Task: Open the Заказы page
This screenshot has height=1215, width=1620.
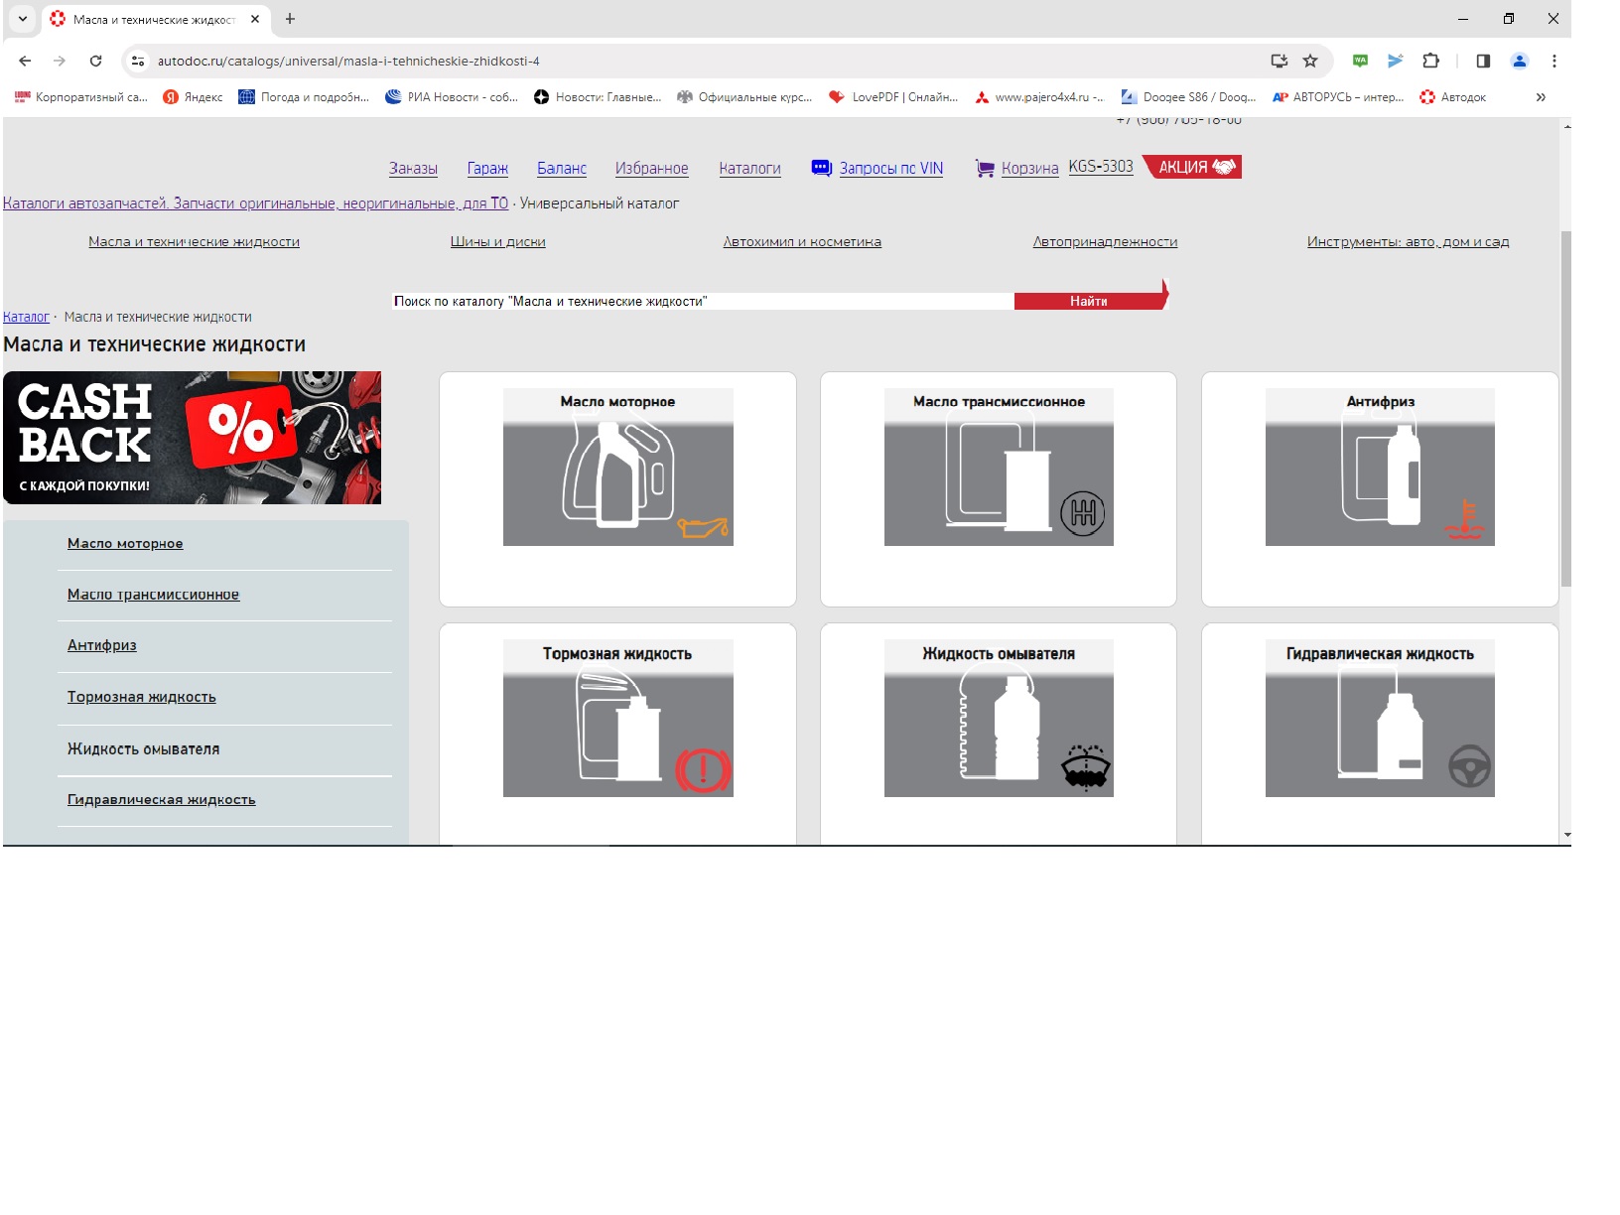Action: 413,169
